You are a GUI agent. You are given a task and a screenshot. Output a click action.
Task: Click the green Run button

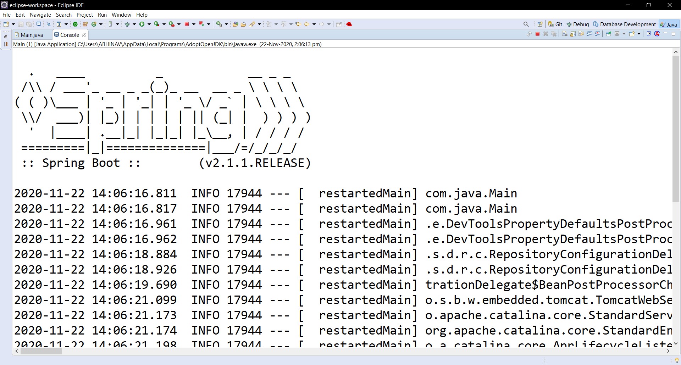pyautogui.click(x=142, y=24)
